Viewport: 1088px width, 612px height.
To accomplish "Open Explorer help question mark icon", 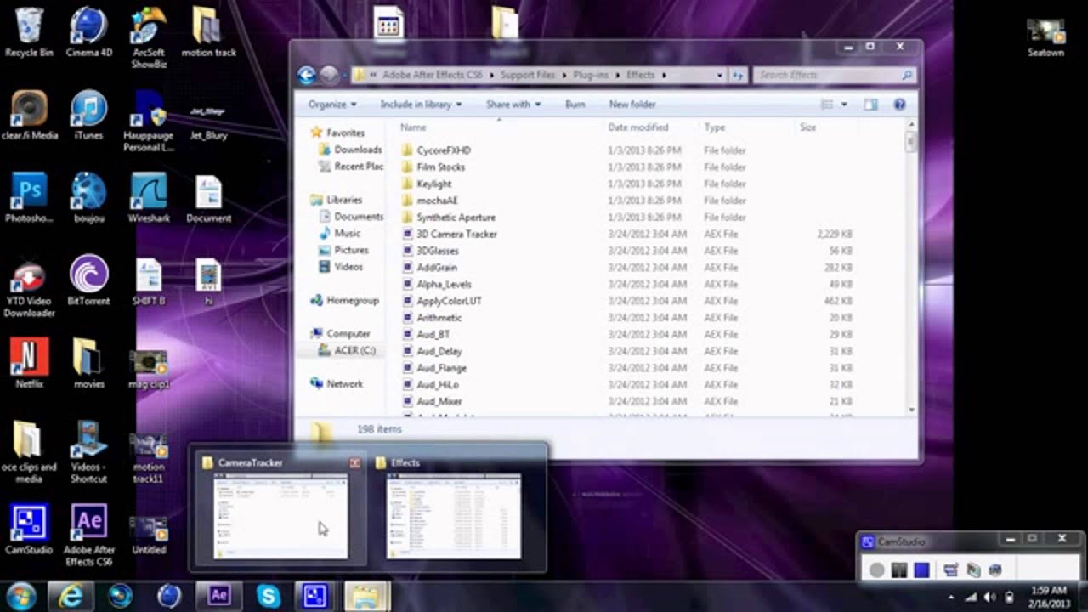I will click(899, 105).
